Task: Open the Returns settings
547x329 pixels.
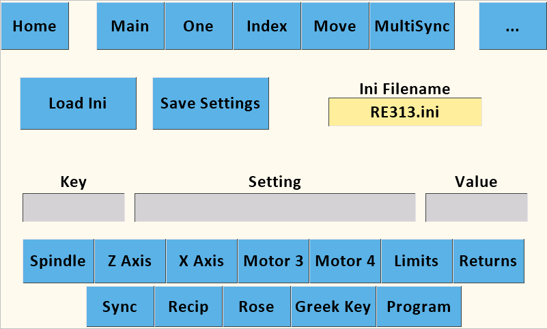Action: pyautogui.click(x=488, y=261)
